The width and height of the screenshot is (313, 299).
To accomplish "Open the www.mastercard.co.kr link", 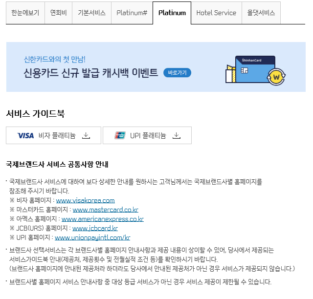I will coord(106,210).
